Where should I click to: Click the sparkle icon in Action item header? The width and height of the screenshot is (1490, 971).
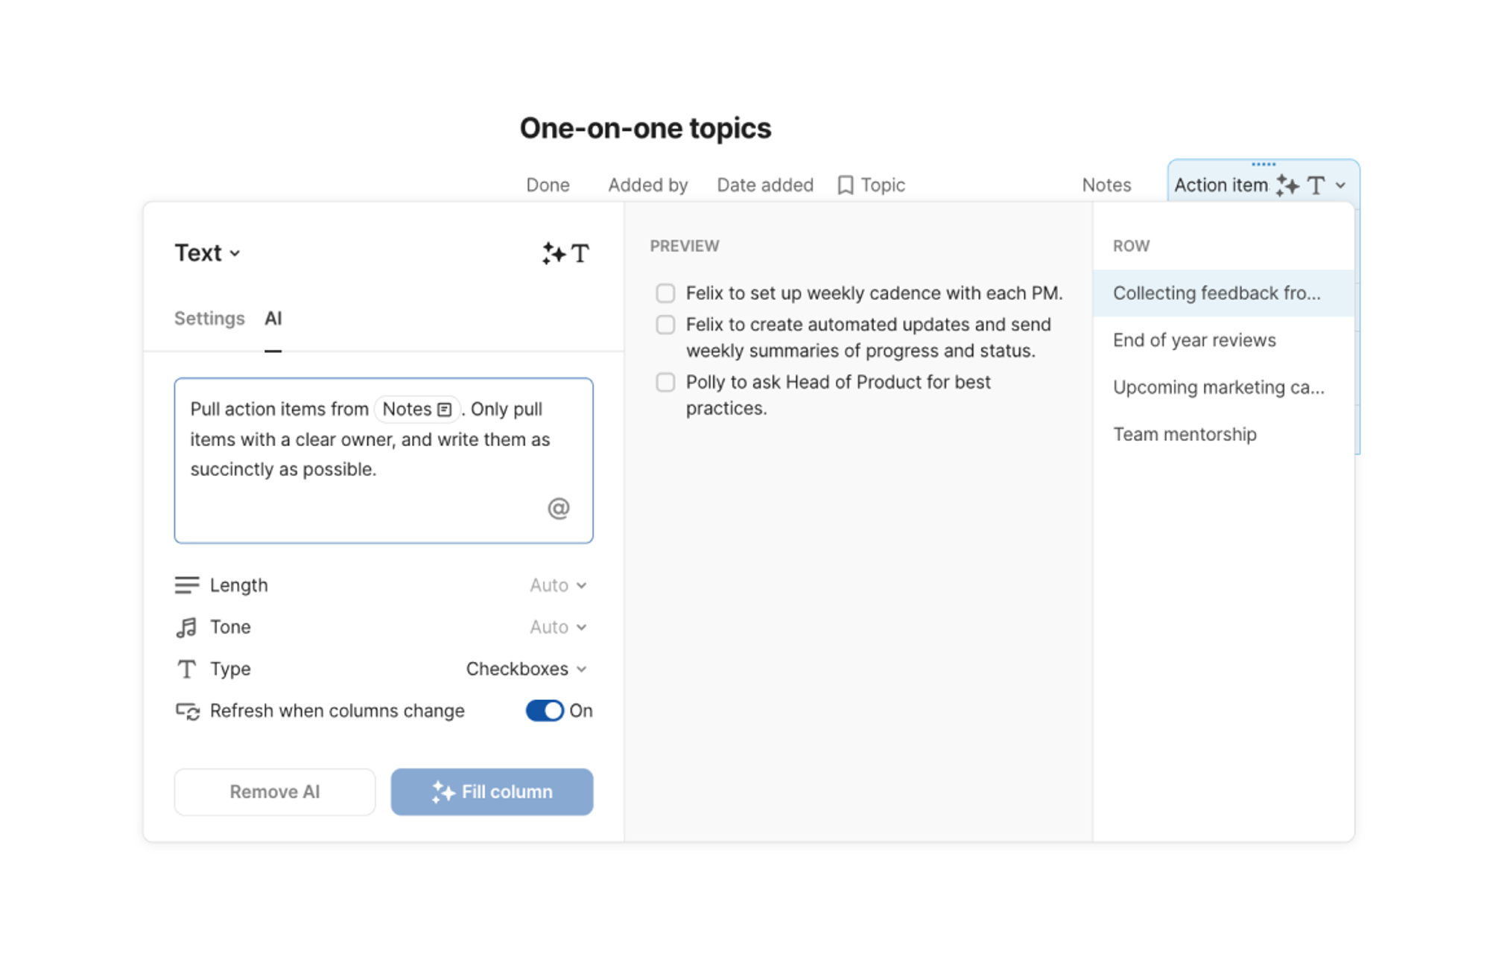(x=1287, y=185)
